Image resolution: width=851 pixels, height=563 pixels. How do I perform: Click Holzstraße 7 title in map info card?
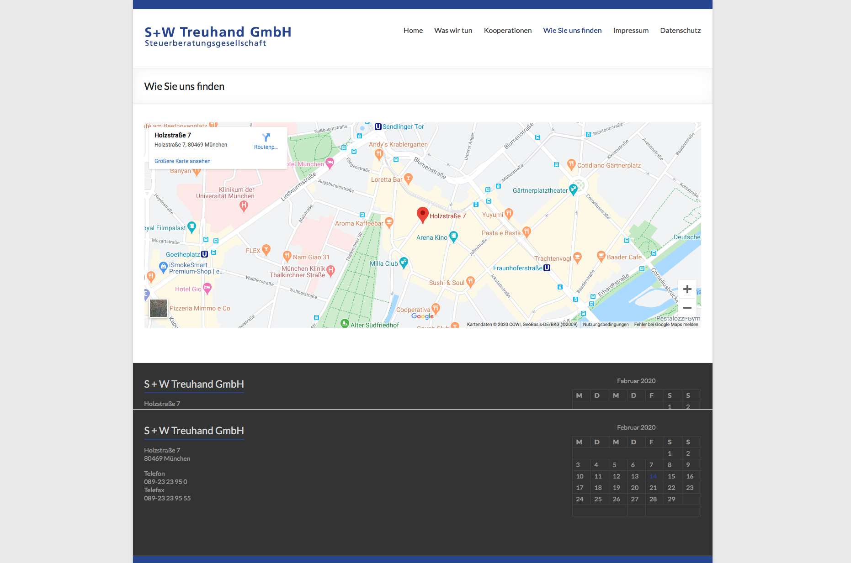coord(173,135)
